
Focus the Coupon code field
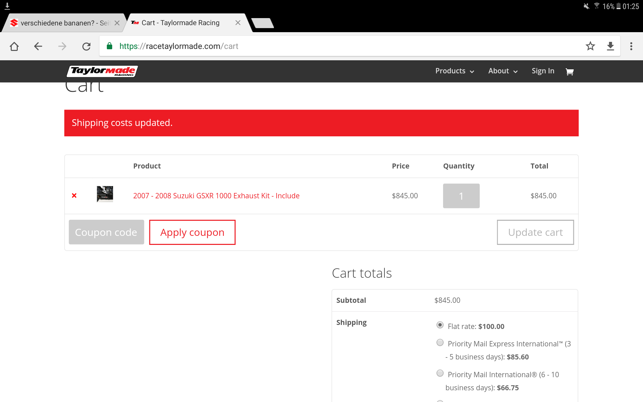tap(106, 232)
